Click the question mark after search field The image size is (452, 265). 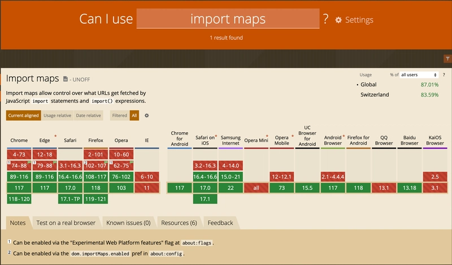pyautogui.click(x=326, y=19)
